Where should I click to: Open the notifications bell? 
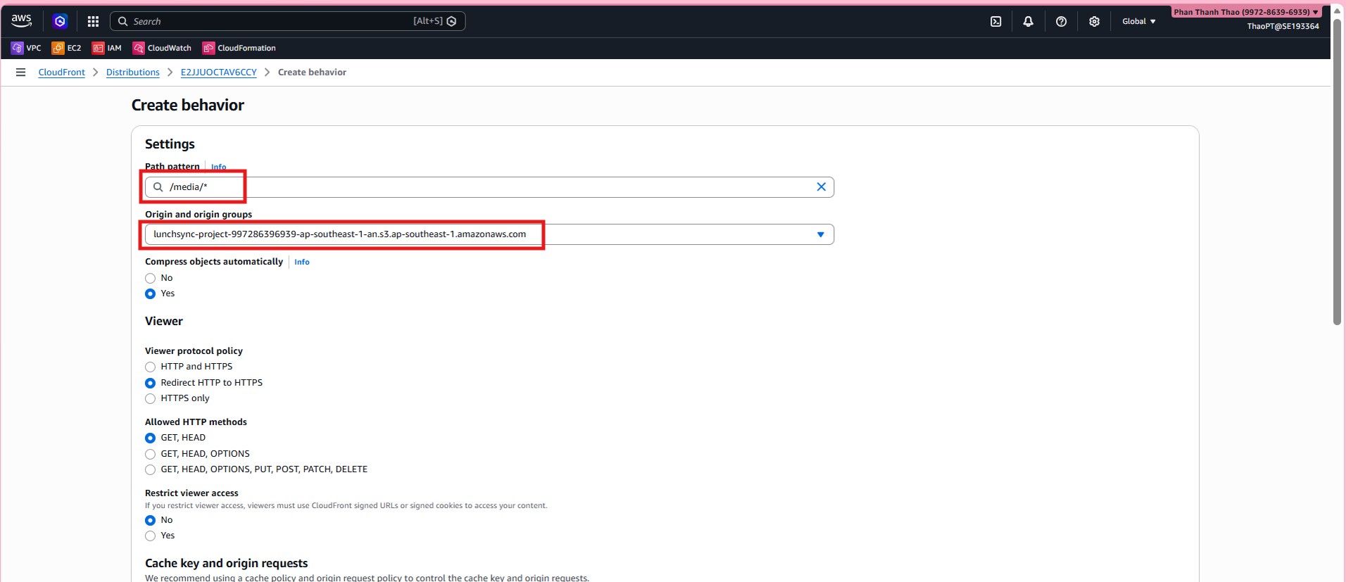click(1028, 22)
